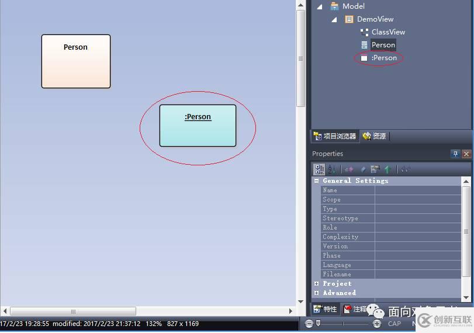Click the Properties list scroll up arrow
The width and height of the screenshot is (474, 333).
(x=466, y=181)
